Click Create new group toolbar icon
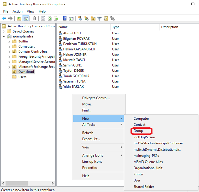The height and width of the screenshot is (192, 199). (x=87, y=18)
